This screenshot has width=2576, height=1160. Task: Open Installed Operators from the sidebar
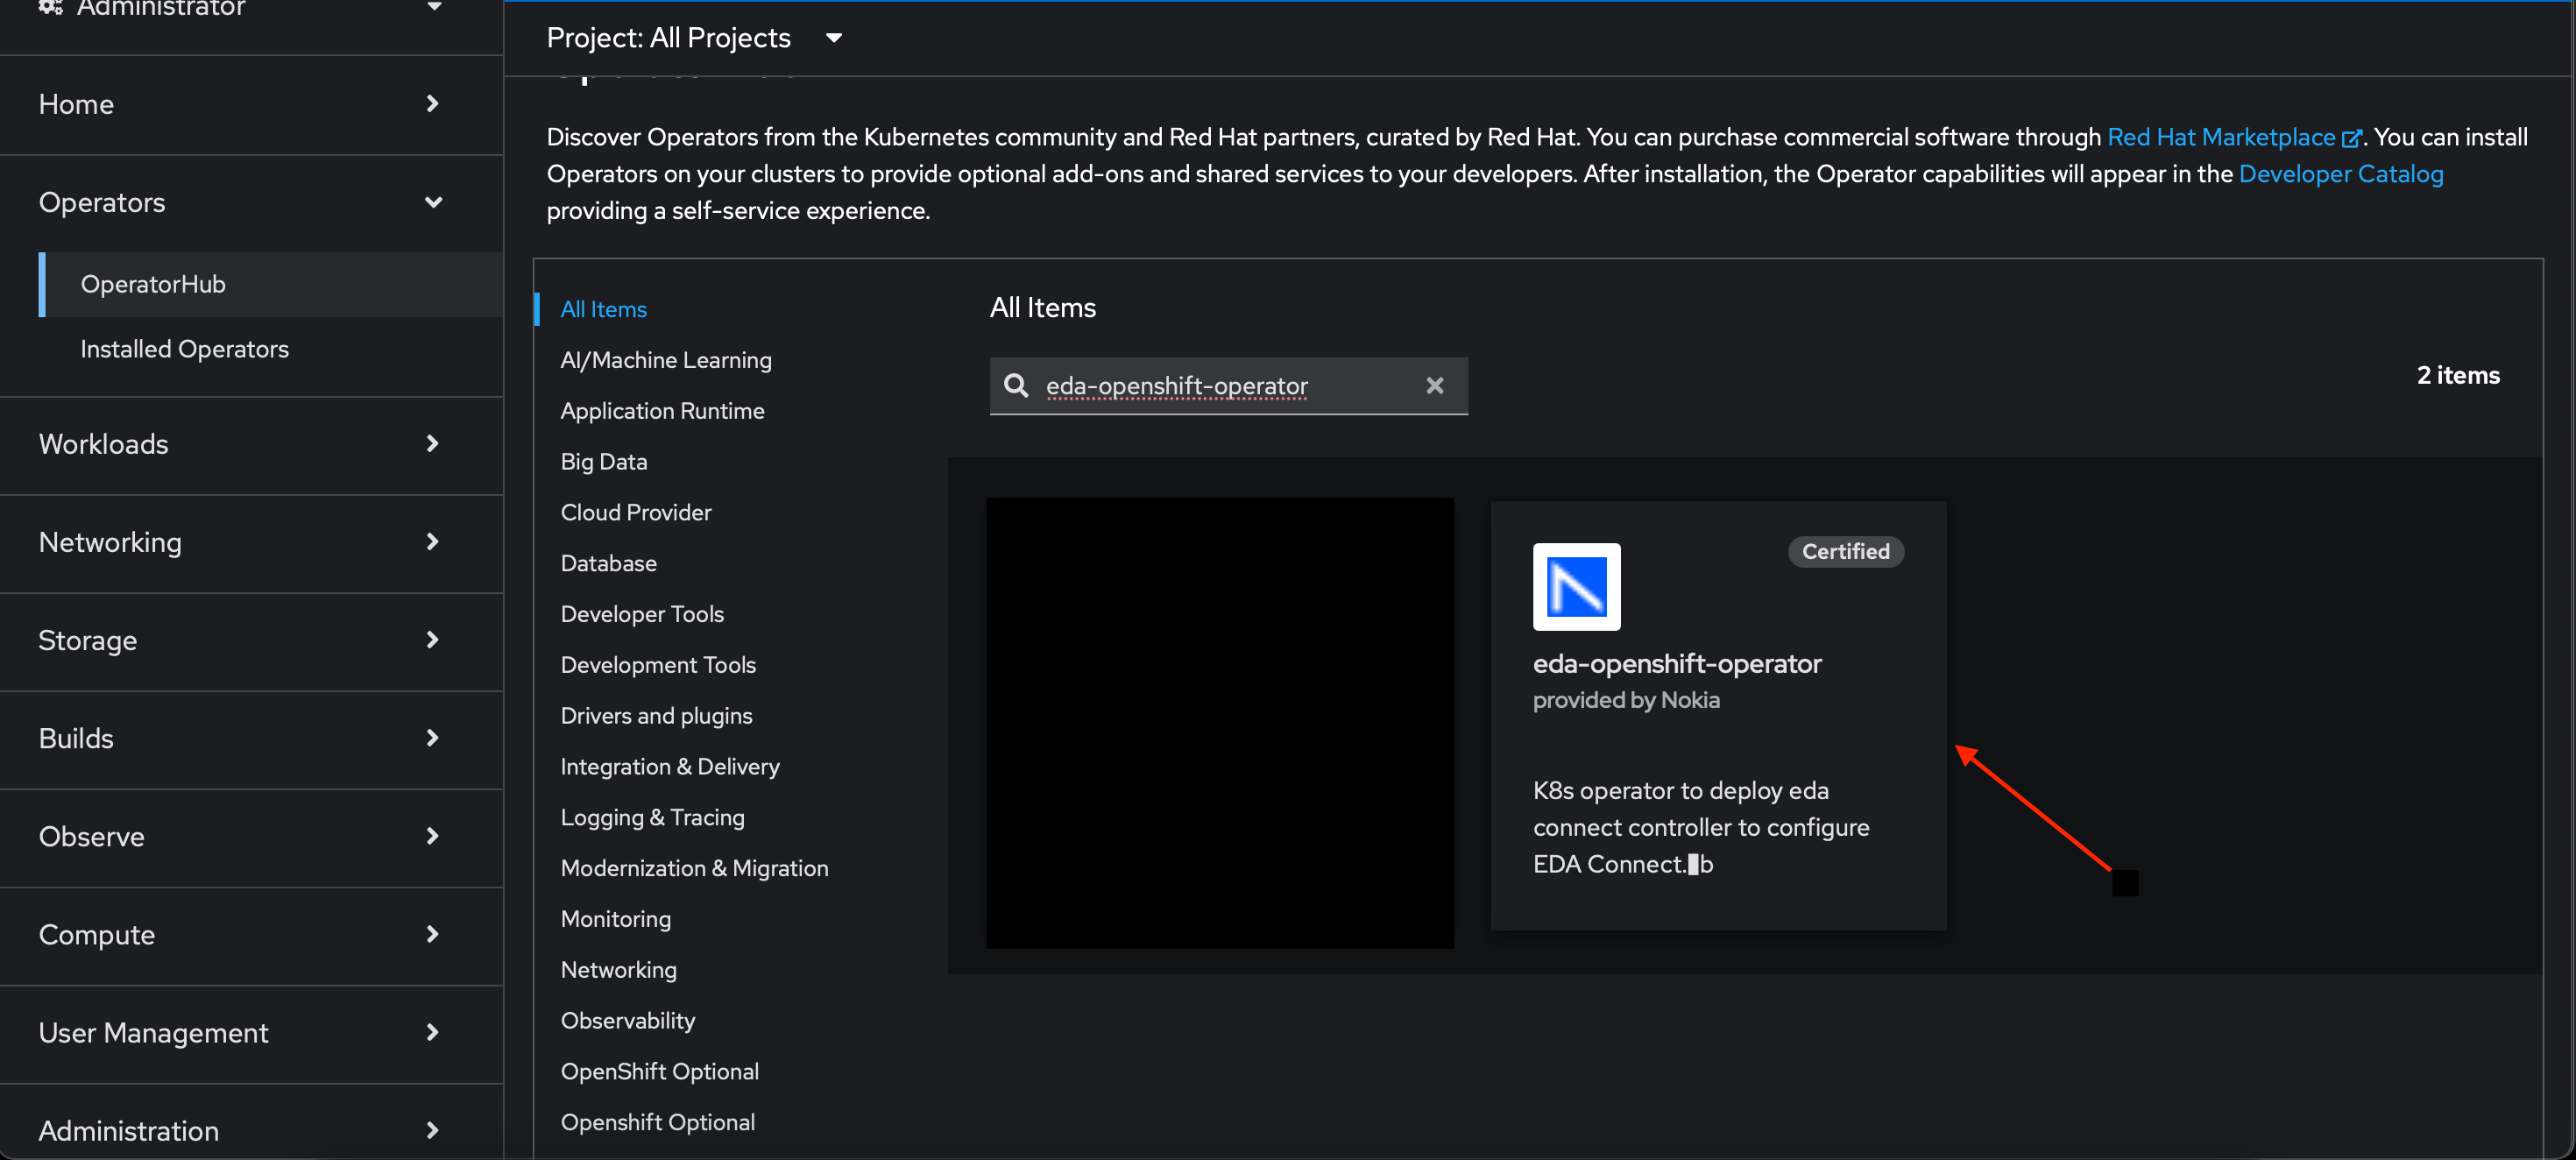point(184,349)
